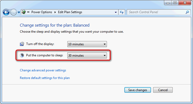Open Change advanced power settings link
This screenshot has height=104, width=193.
pos(43,70)
